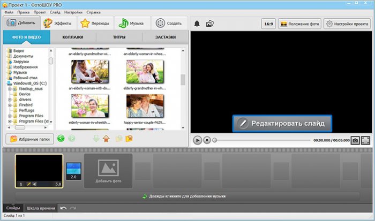
Task: Open Настройки проекта
Action: [347, 24]
